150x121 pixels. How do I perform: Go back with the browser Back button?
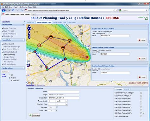4,10
